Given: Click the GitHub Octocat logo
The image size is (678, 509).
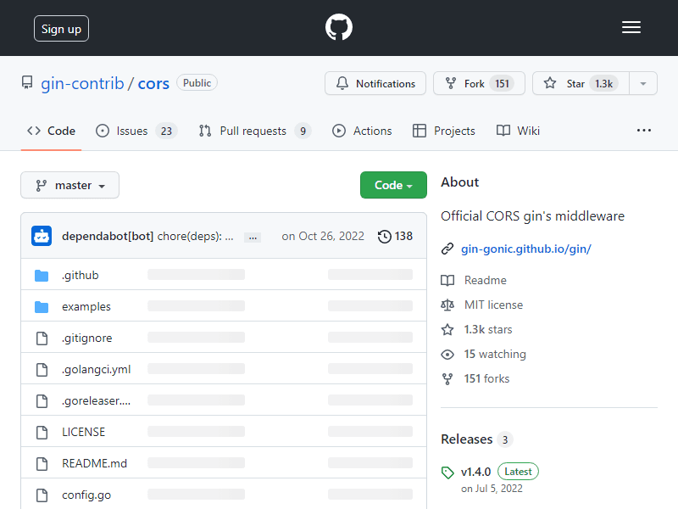Looking at the screenshot, I should [338, 27].
